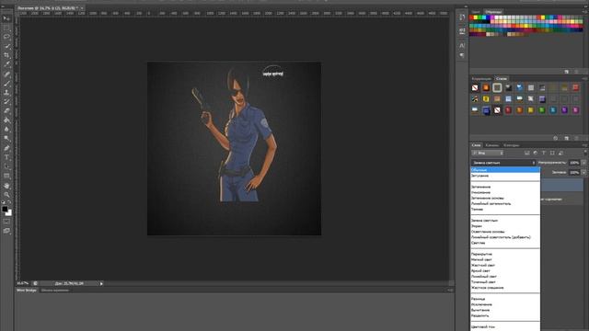
Task: Select the Dodge tool
Action: pyautogui.click(x=6, y=139)
